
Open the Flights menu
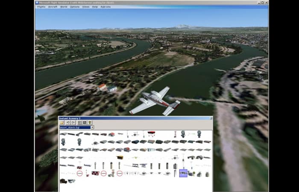coord(41,7)
